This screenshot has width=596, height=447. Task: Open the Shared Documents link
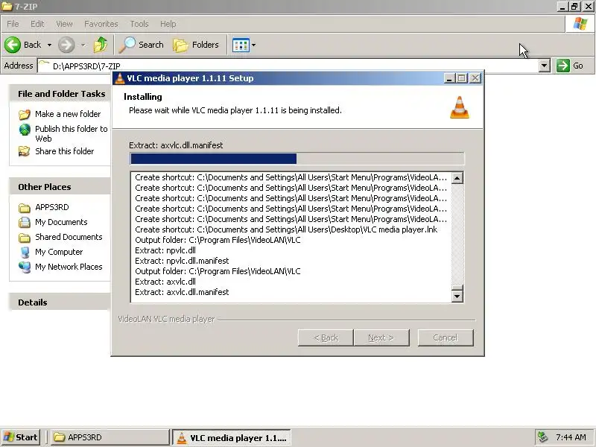point(69,237)
